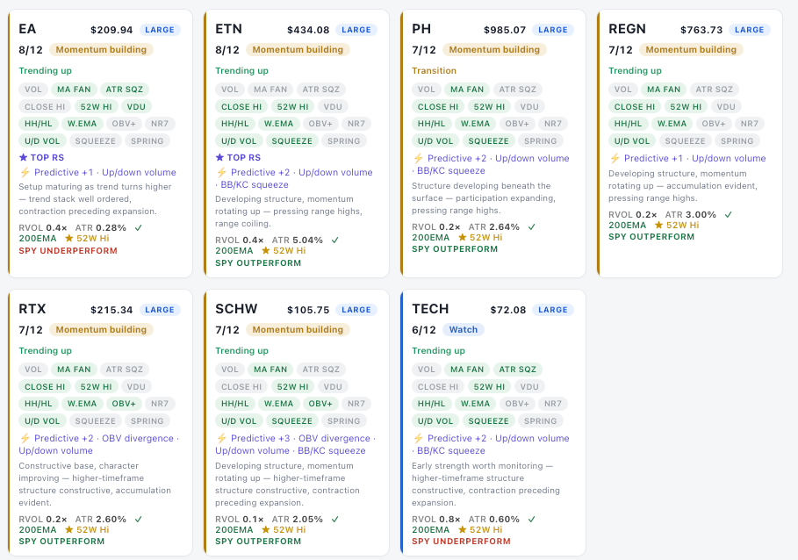Screen dimensions: 798x560
Task: Click the RTX ticker symbol
Action: click(32, 309)
